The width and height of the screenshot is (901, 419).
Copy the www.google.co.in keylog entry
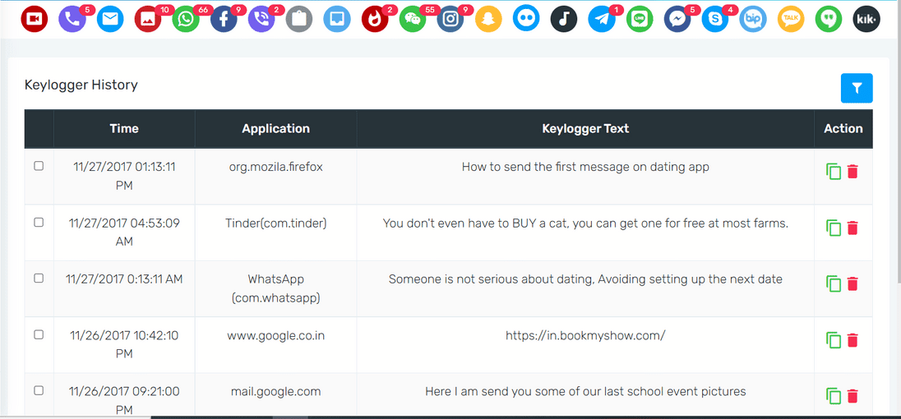click(x=834, y=340)
